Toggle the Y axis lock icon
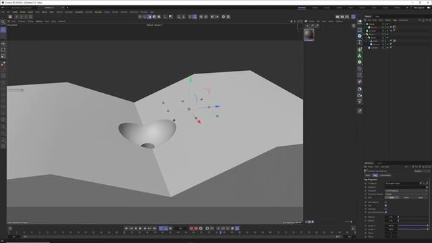 click(21, 17)
